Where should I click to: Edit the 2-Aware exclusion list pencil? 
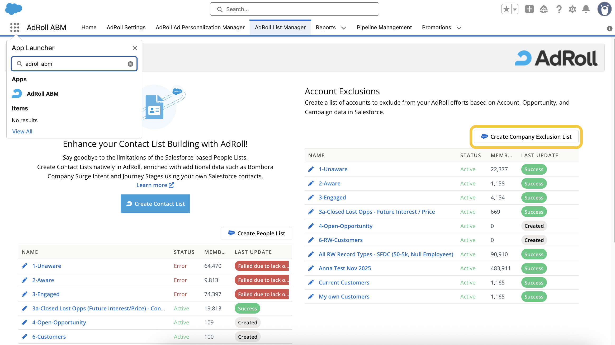click(311, 184)
